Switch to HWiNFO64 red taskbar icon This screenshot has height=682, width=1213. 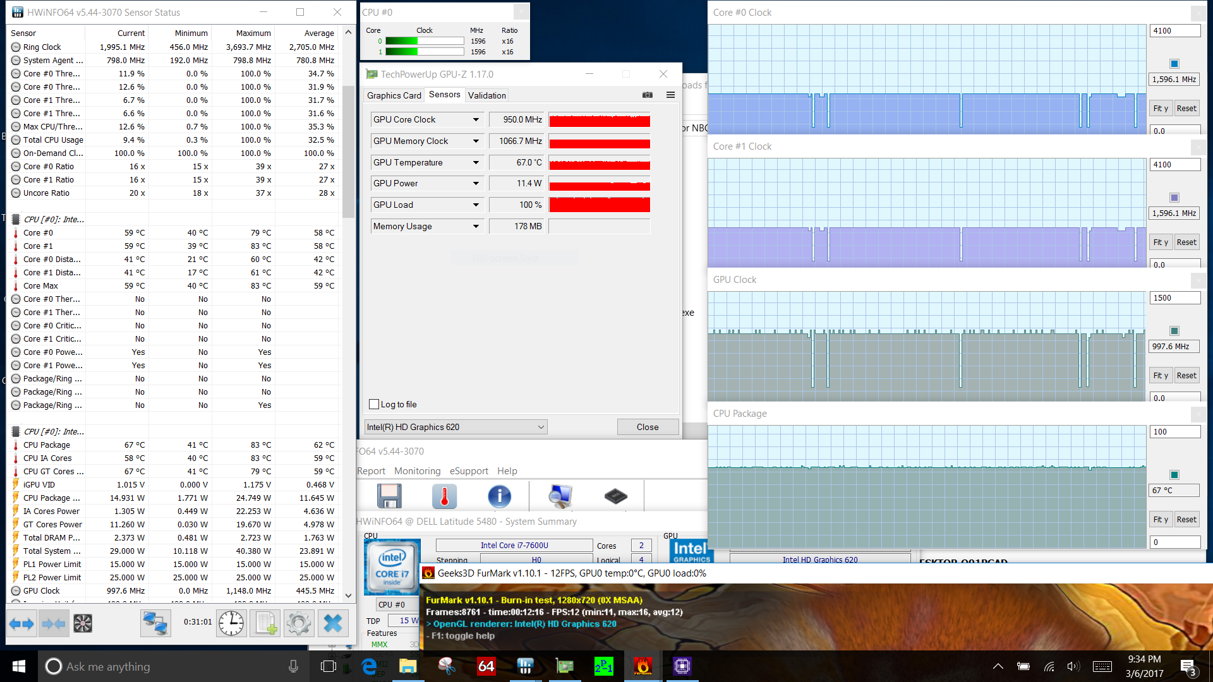[x=486, y=666]
